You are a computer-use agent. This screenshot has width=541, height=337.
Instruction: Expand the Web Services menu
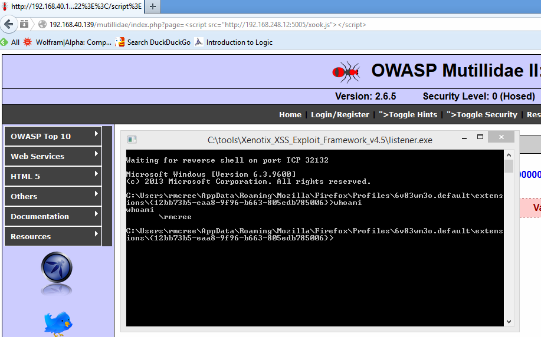tap(53, 156)
